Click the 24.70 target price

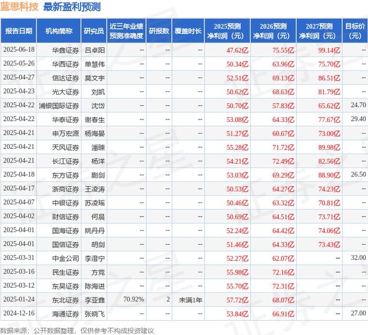click(359, 105)
